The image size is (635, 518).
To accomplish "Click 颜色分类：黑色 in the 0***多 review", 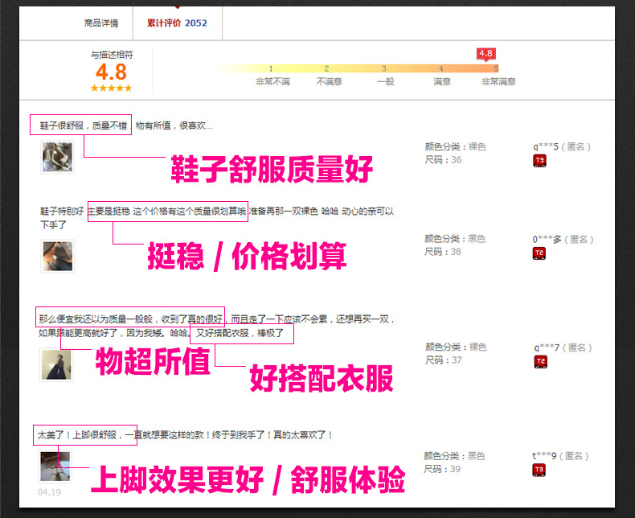I will point(455,239).
